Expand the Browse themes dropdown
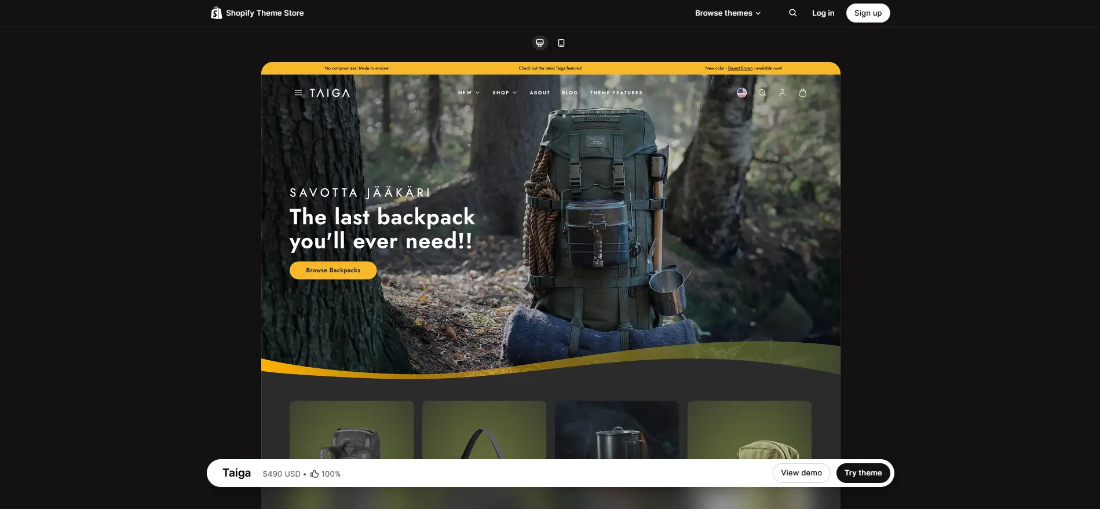The width and height of the screenshot is (1100, 509). tap(728, 13)
